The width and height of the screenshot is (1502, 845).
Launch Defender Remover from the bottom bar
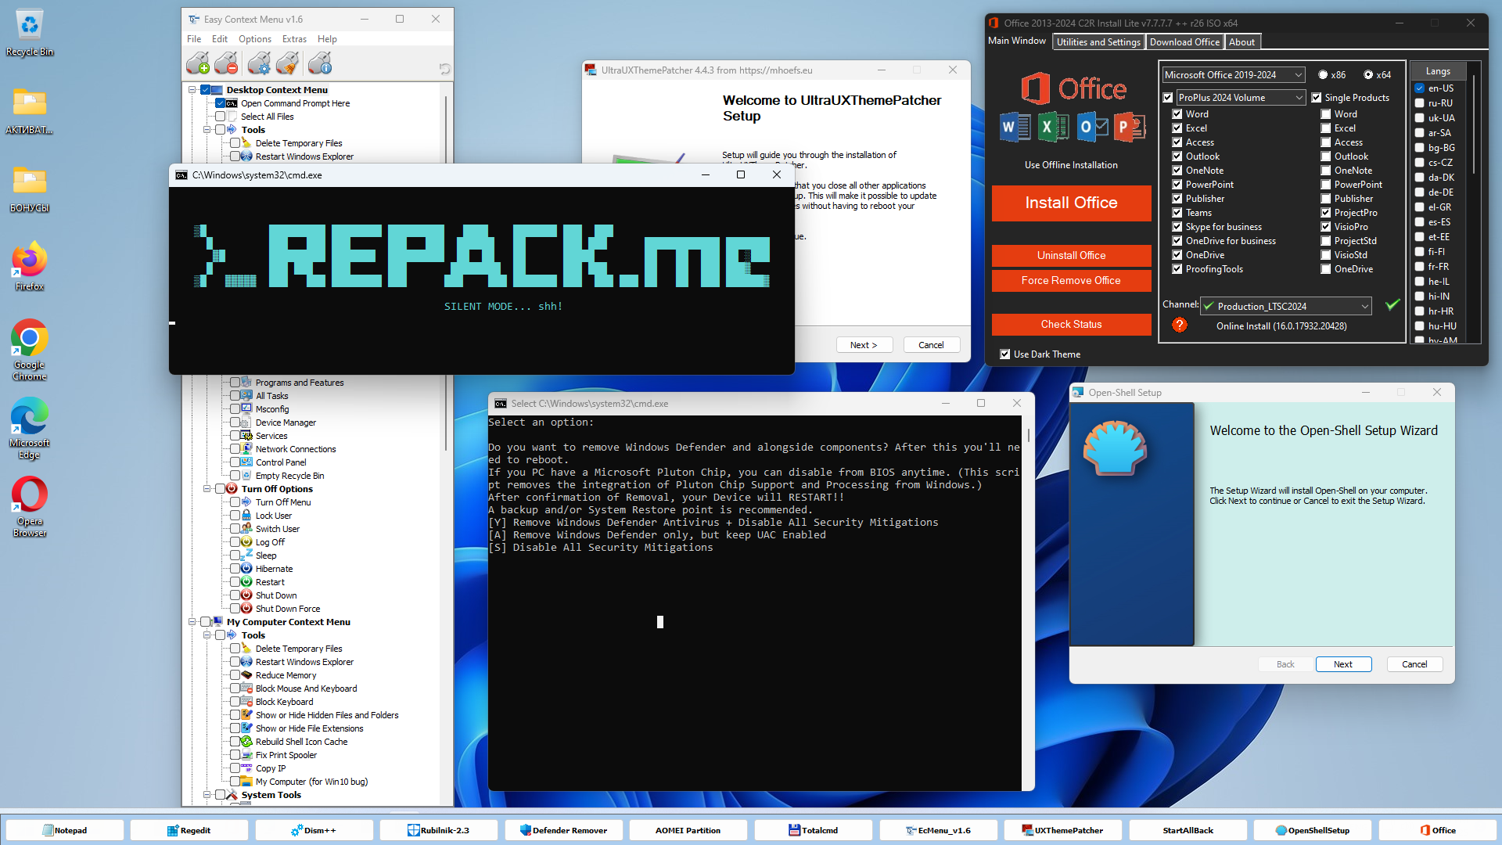(564, 830)
